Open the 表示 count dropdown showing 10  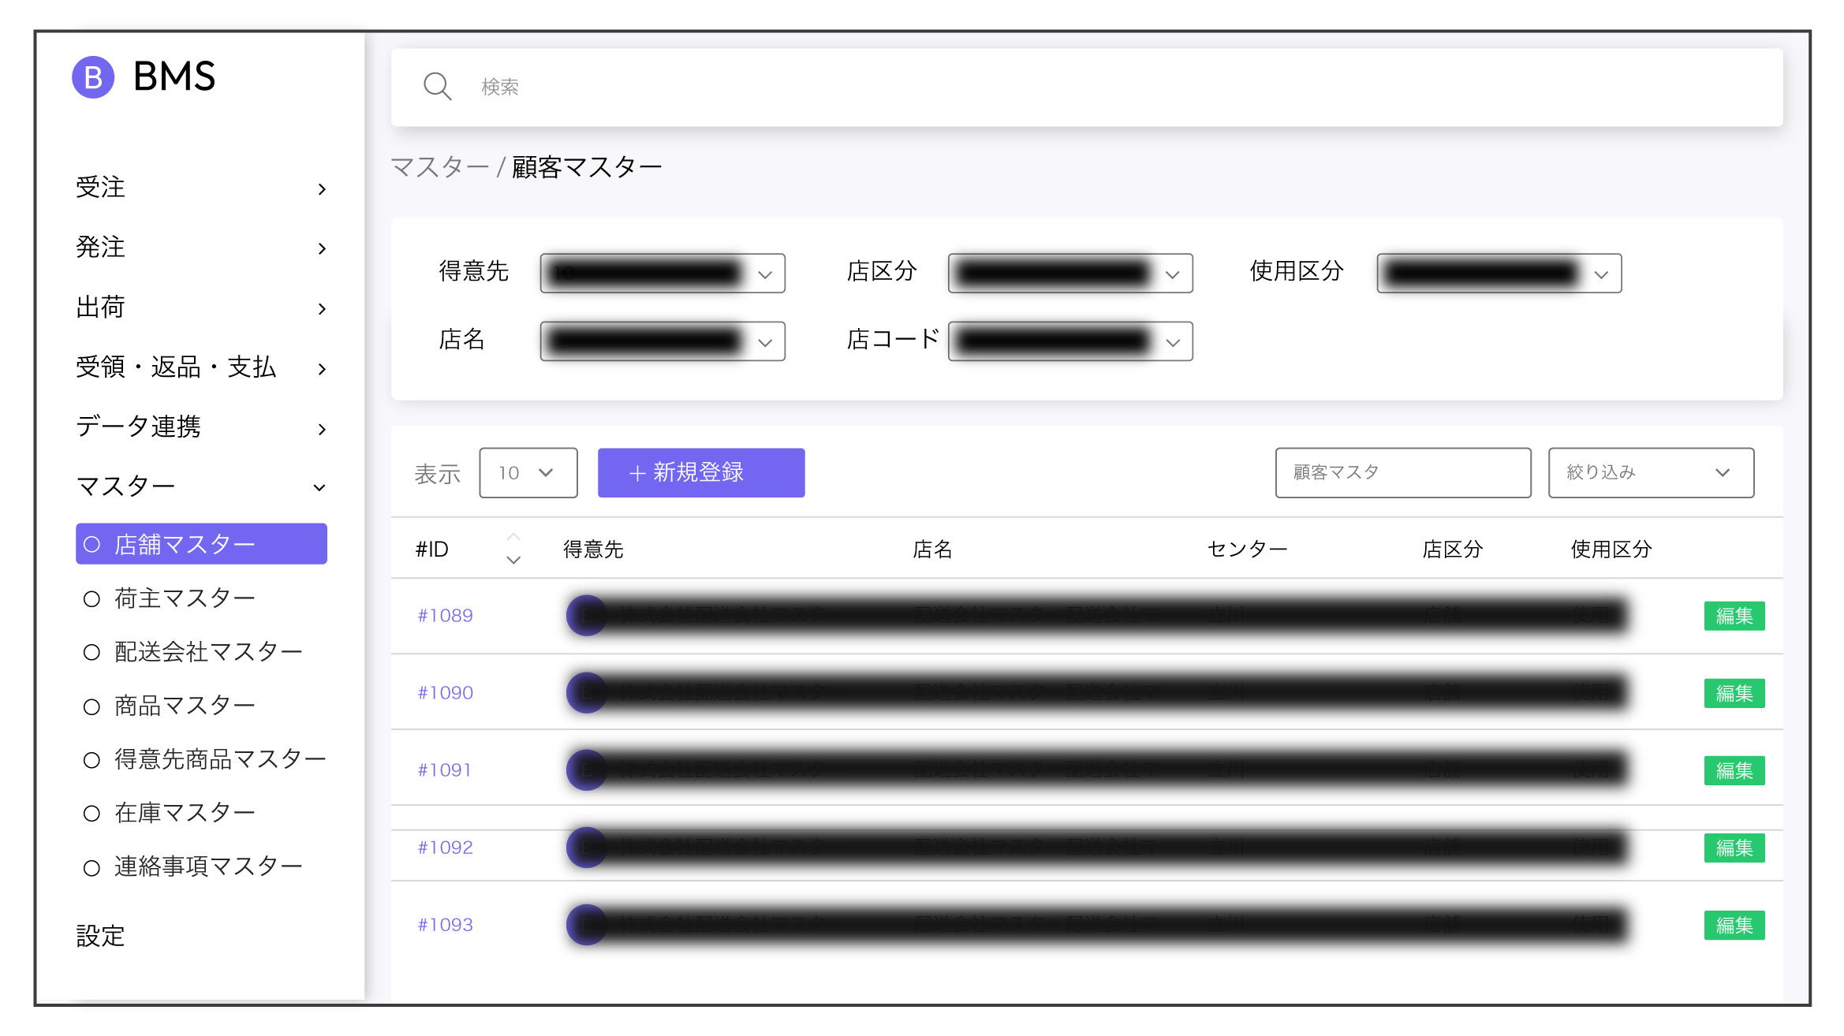point(528,472)
